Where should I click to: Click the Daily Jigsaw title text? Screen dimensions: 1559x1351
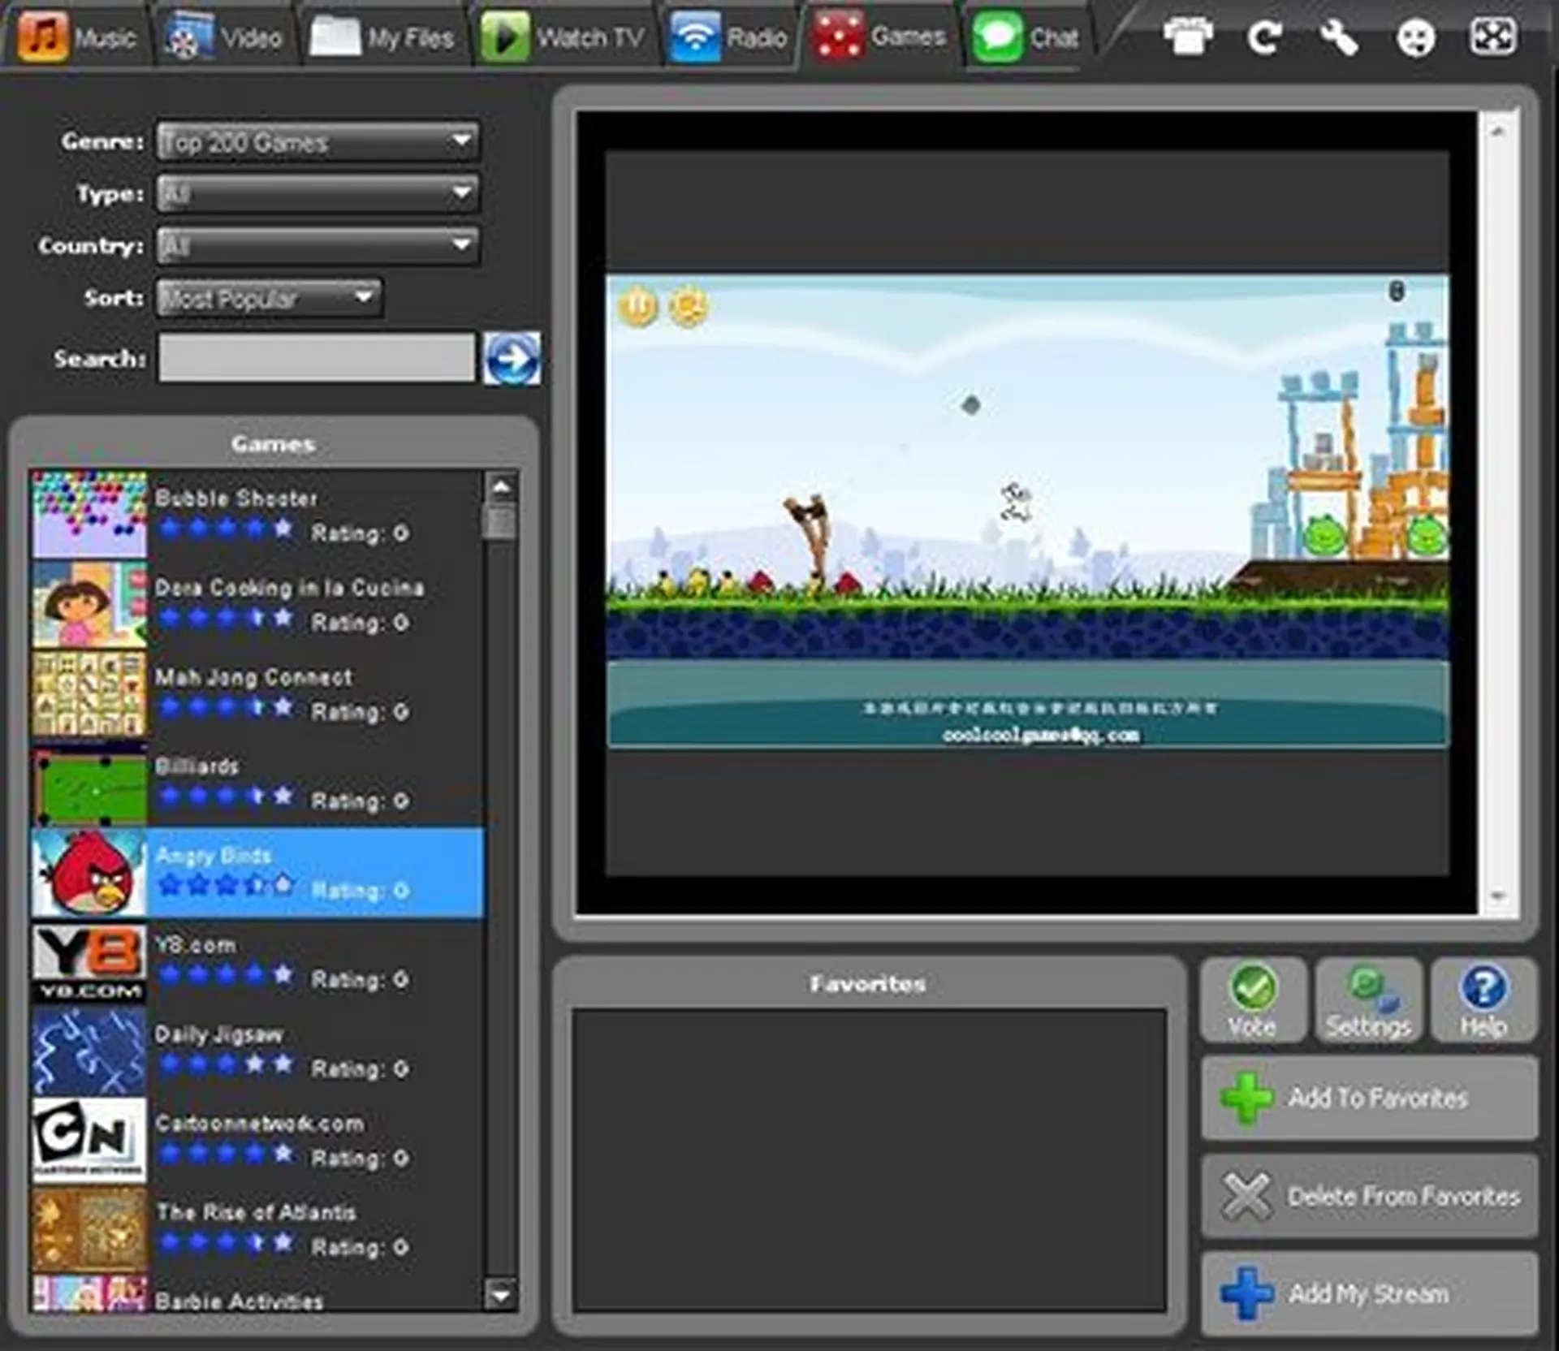[x=219, y=1034]
